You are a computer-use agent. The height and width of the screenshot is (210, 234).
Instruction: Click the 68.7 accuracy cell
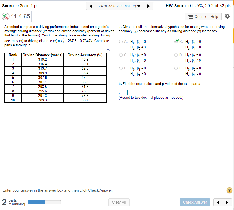click(x=85, y=100)
